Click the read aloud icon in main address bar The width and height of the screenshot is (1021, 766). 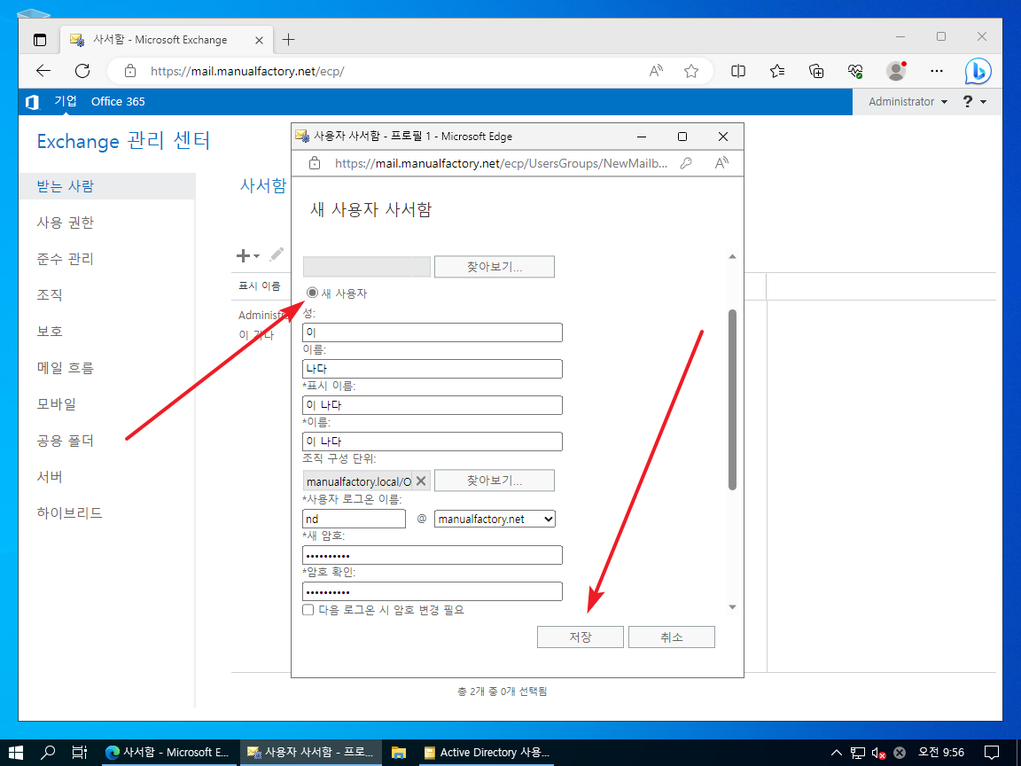(657, 71)
